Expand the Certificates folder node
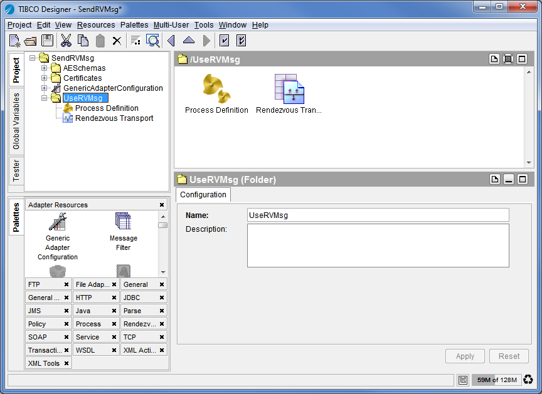The width and height of the screenshot is (542, 394). (45, 78)
